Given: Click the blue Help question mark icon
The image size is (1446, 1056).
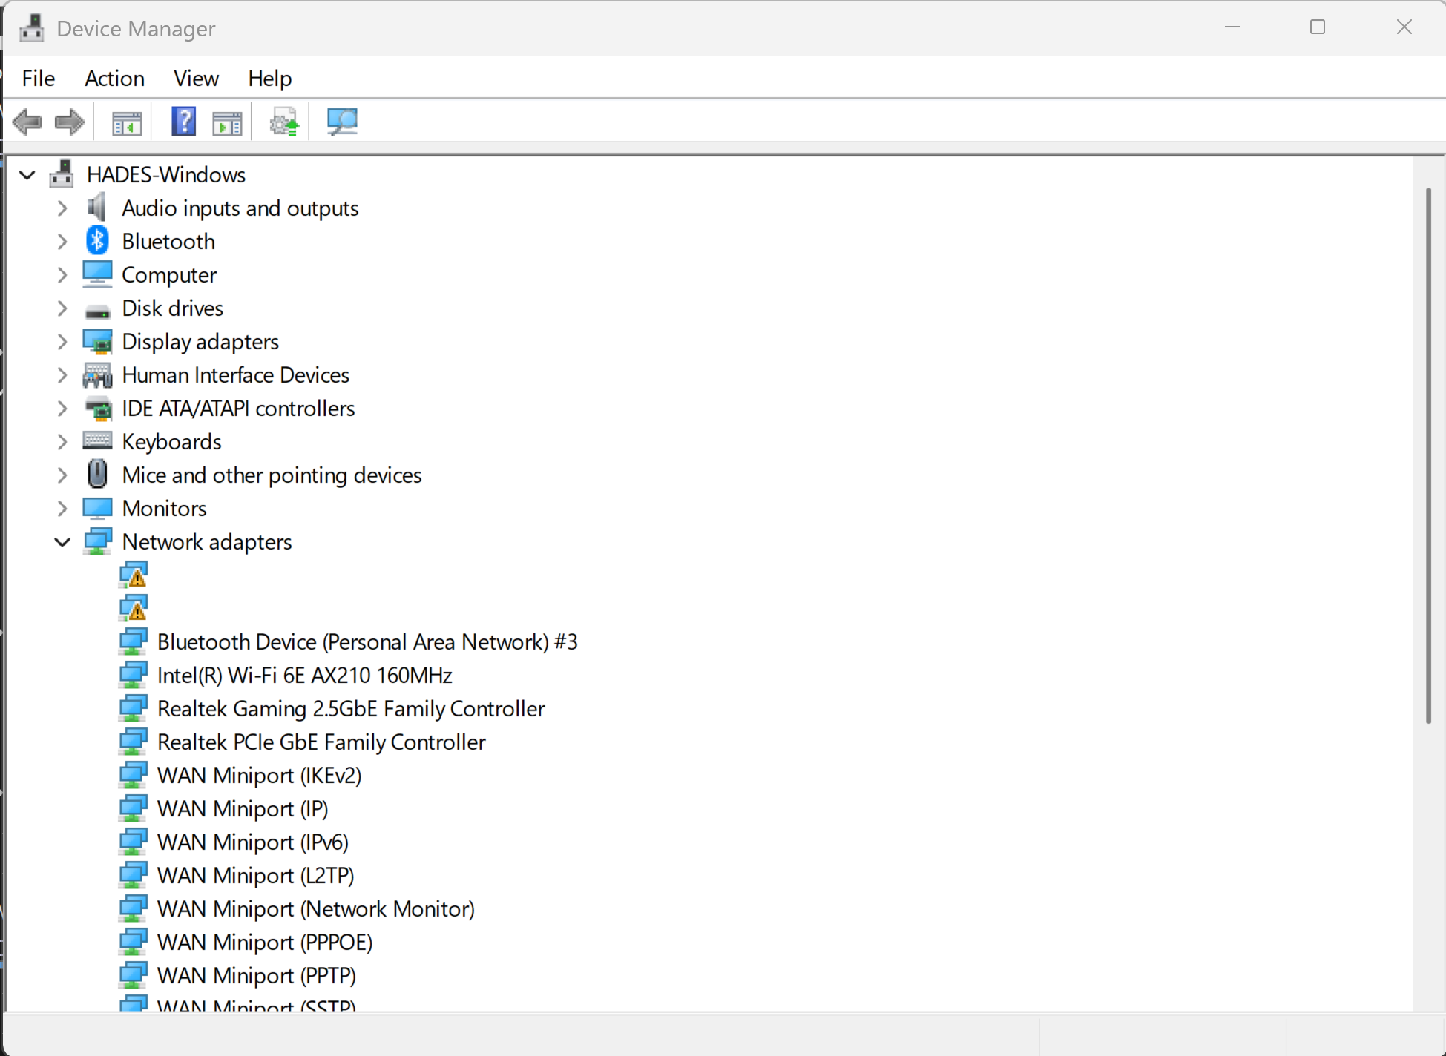Looking at the screenshot, I should pos(183,122).
